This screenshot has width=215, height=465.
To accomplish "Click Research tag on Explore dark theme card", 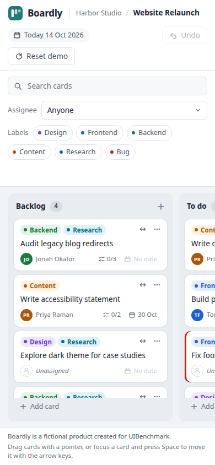I will coord(79,342).
